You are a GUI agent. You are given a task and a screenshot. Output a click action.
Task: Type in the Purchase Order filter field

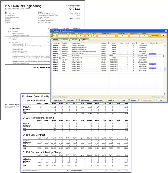63,36
